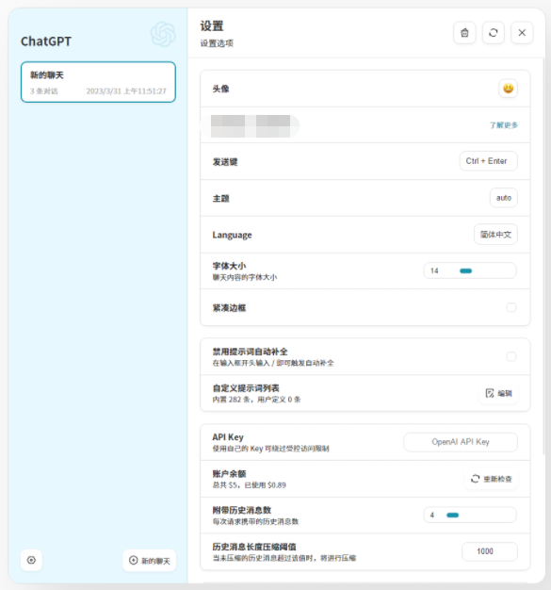Image resolution: width=551 pixels, height=590 pixels.
Task: Open the 发送键 Ctrl + Enter dropdown
Action: pos(488,161)
